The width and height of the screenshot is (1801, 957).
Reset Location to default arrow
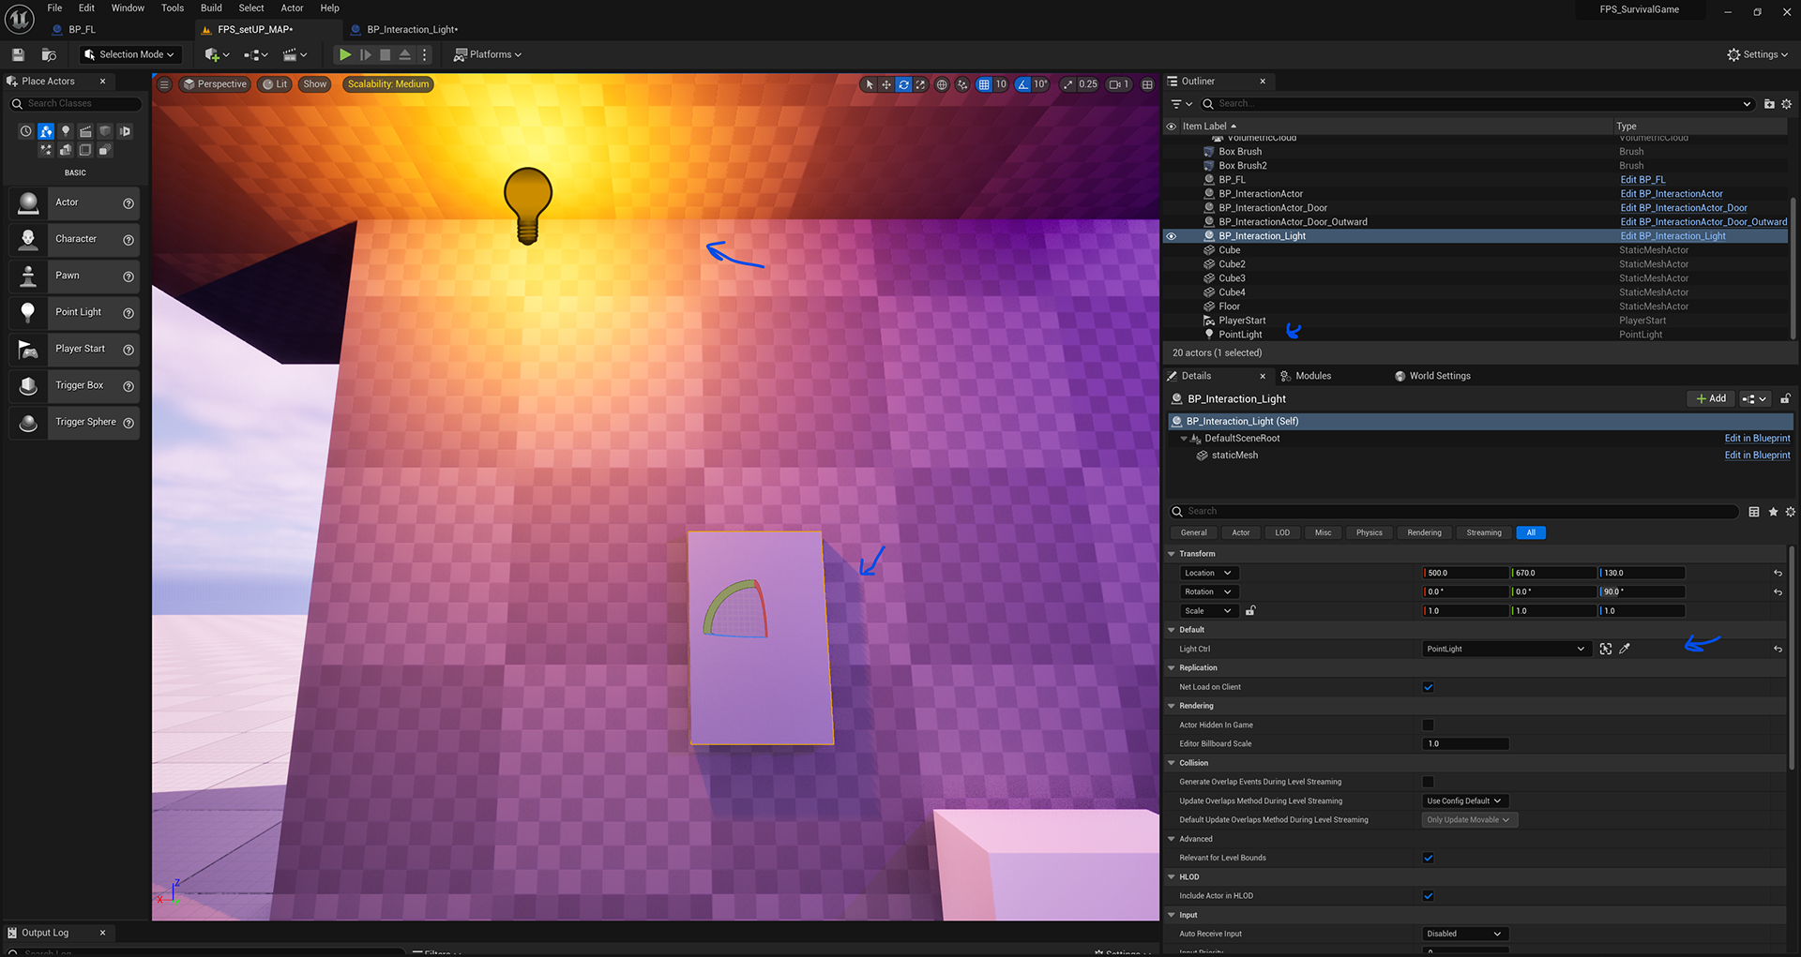point(1778,573)
